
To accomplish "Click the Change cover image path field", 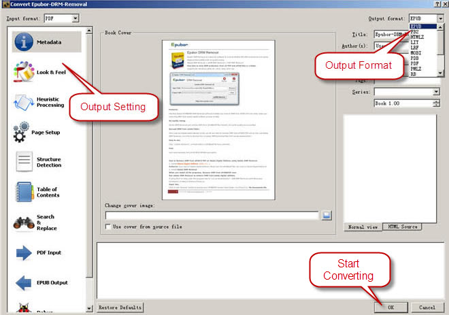I will [212, 215].
